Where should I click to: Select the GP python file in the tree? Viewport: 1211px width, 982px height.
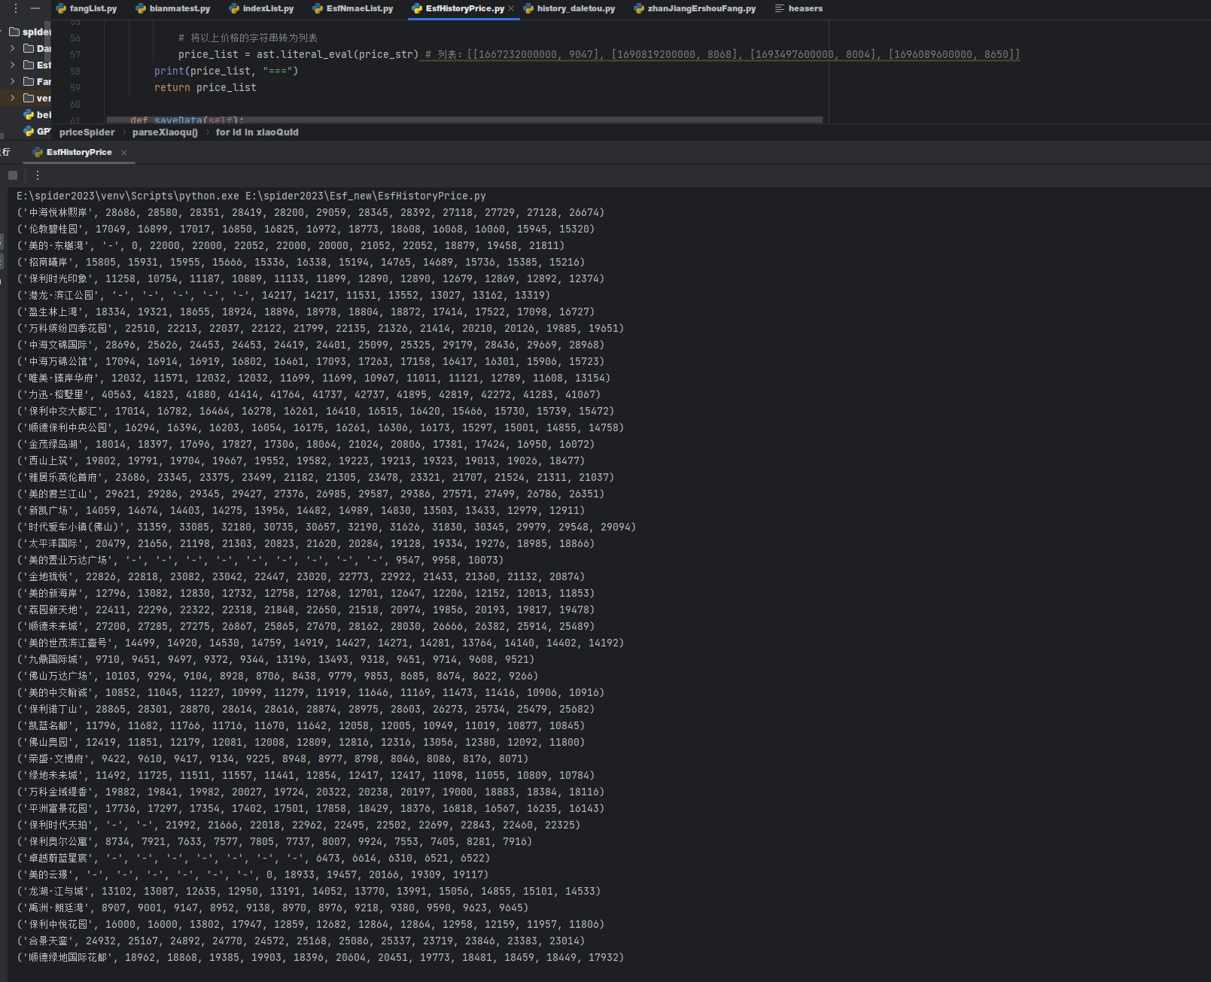tap(37, 131)
